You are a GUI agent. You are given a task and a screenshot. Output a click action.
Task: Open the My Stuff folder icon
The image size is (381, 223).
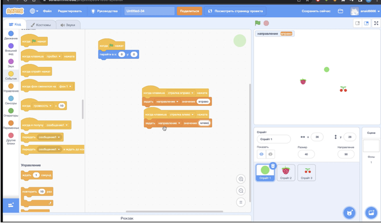pyautogui.click(x=341, y=11)
